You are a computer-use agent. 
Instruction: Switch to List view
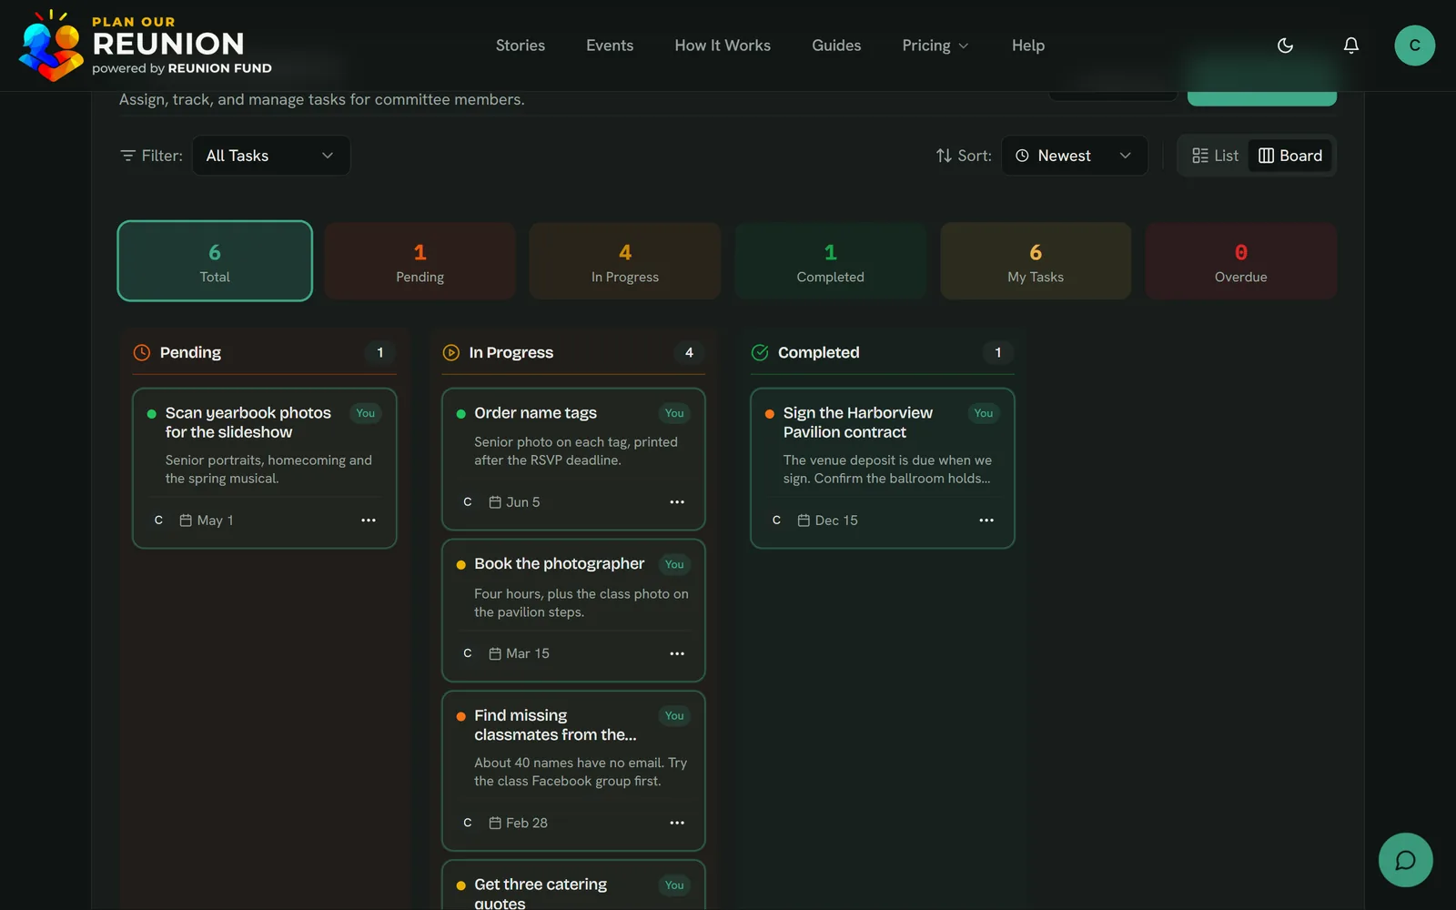[1215, 156]
